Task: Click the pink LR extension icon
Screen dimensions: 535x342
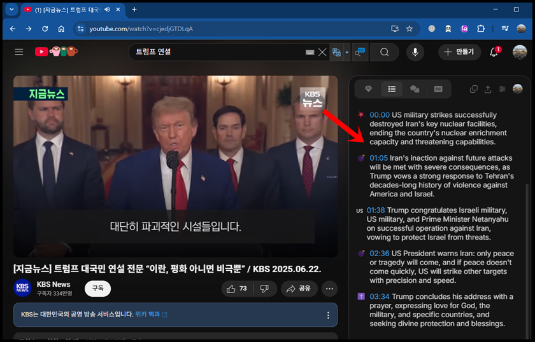Action: click(464, 29)
